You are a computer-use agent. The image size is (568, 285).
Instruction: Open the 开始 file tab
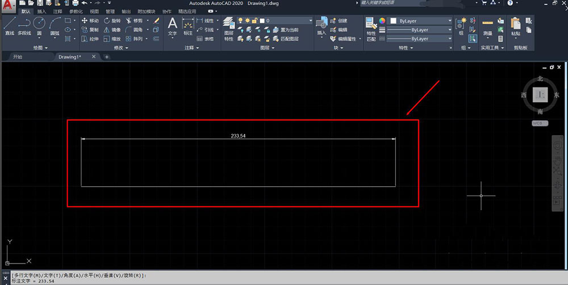(x=18, y=57)
